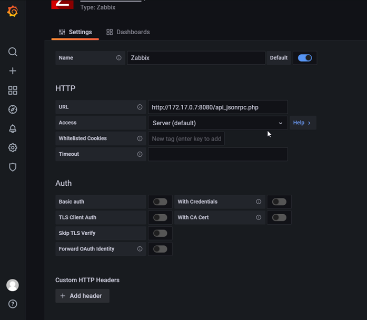
Task: Enable the With CA Cert toggle
Action: pyautogui.click(x=279, y=217)
